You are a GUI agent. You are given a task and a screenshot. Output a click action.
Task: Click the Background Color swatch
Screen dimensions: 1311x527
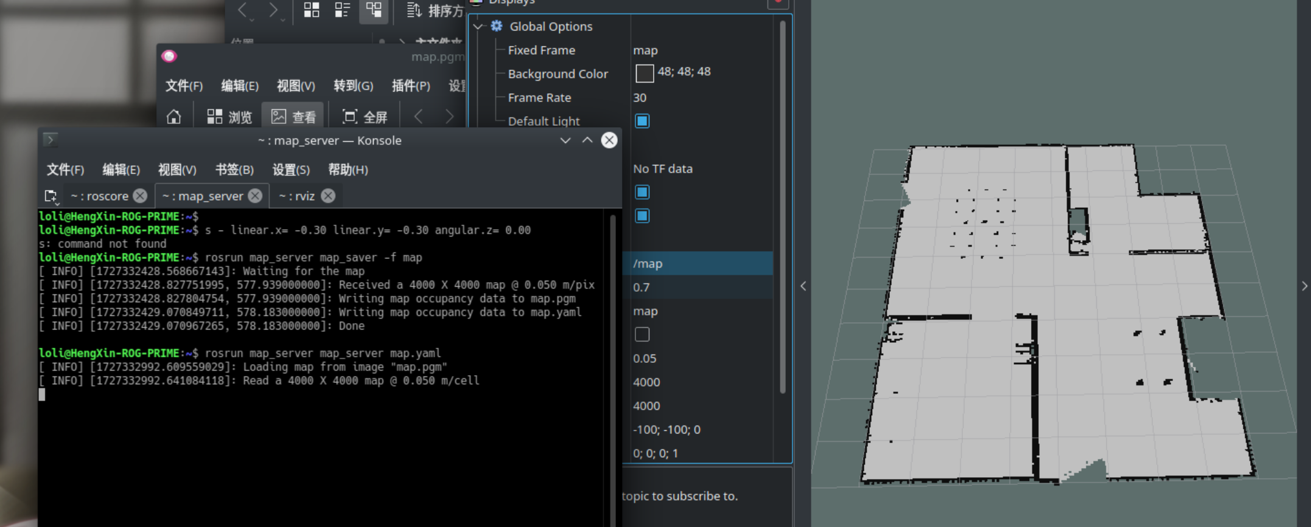tap(645, 74)
